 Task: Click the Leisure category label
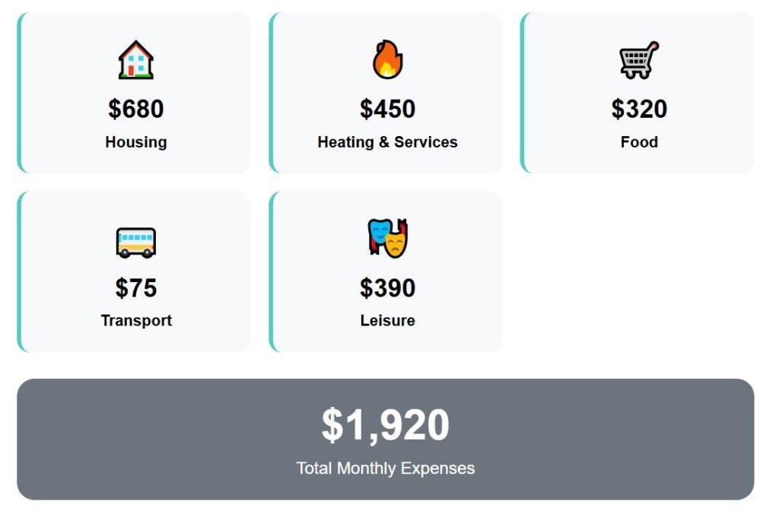coord(387,320)
